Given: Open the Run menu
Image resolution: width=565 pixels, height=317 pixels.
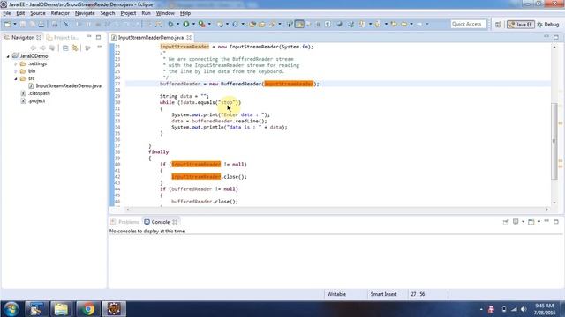Looking at the screenshot, I should (146, 13).
